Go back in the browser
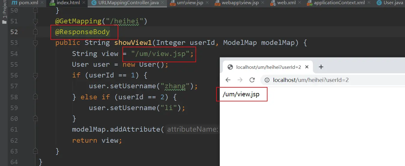 228,80
